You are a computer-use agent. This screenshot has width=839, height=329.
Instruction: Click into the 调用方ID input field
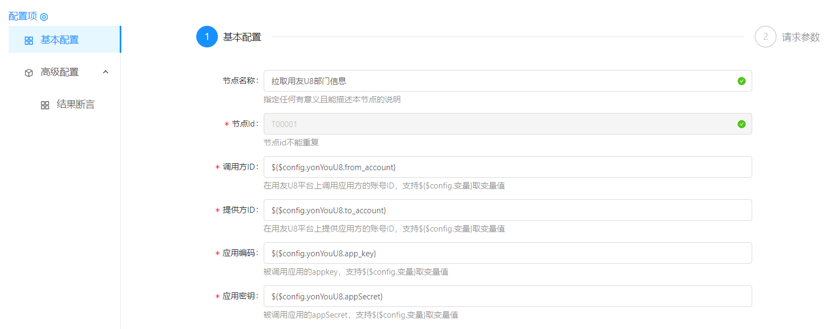(x=507, y=167)
